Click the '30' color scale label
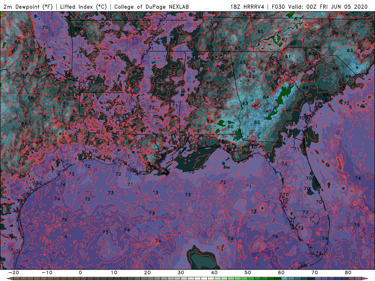The image size is (375, 281). point(181,273)
